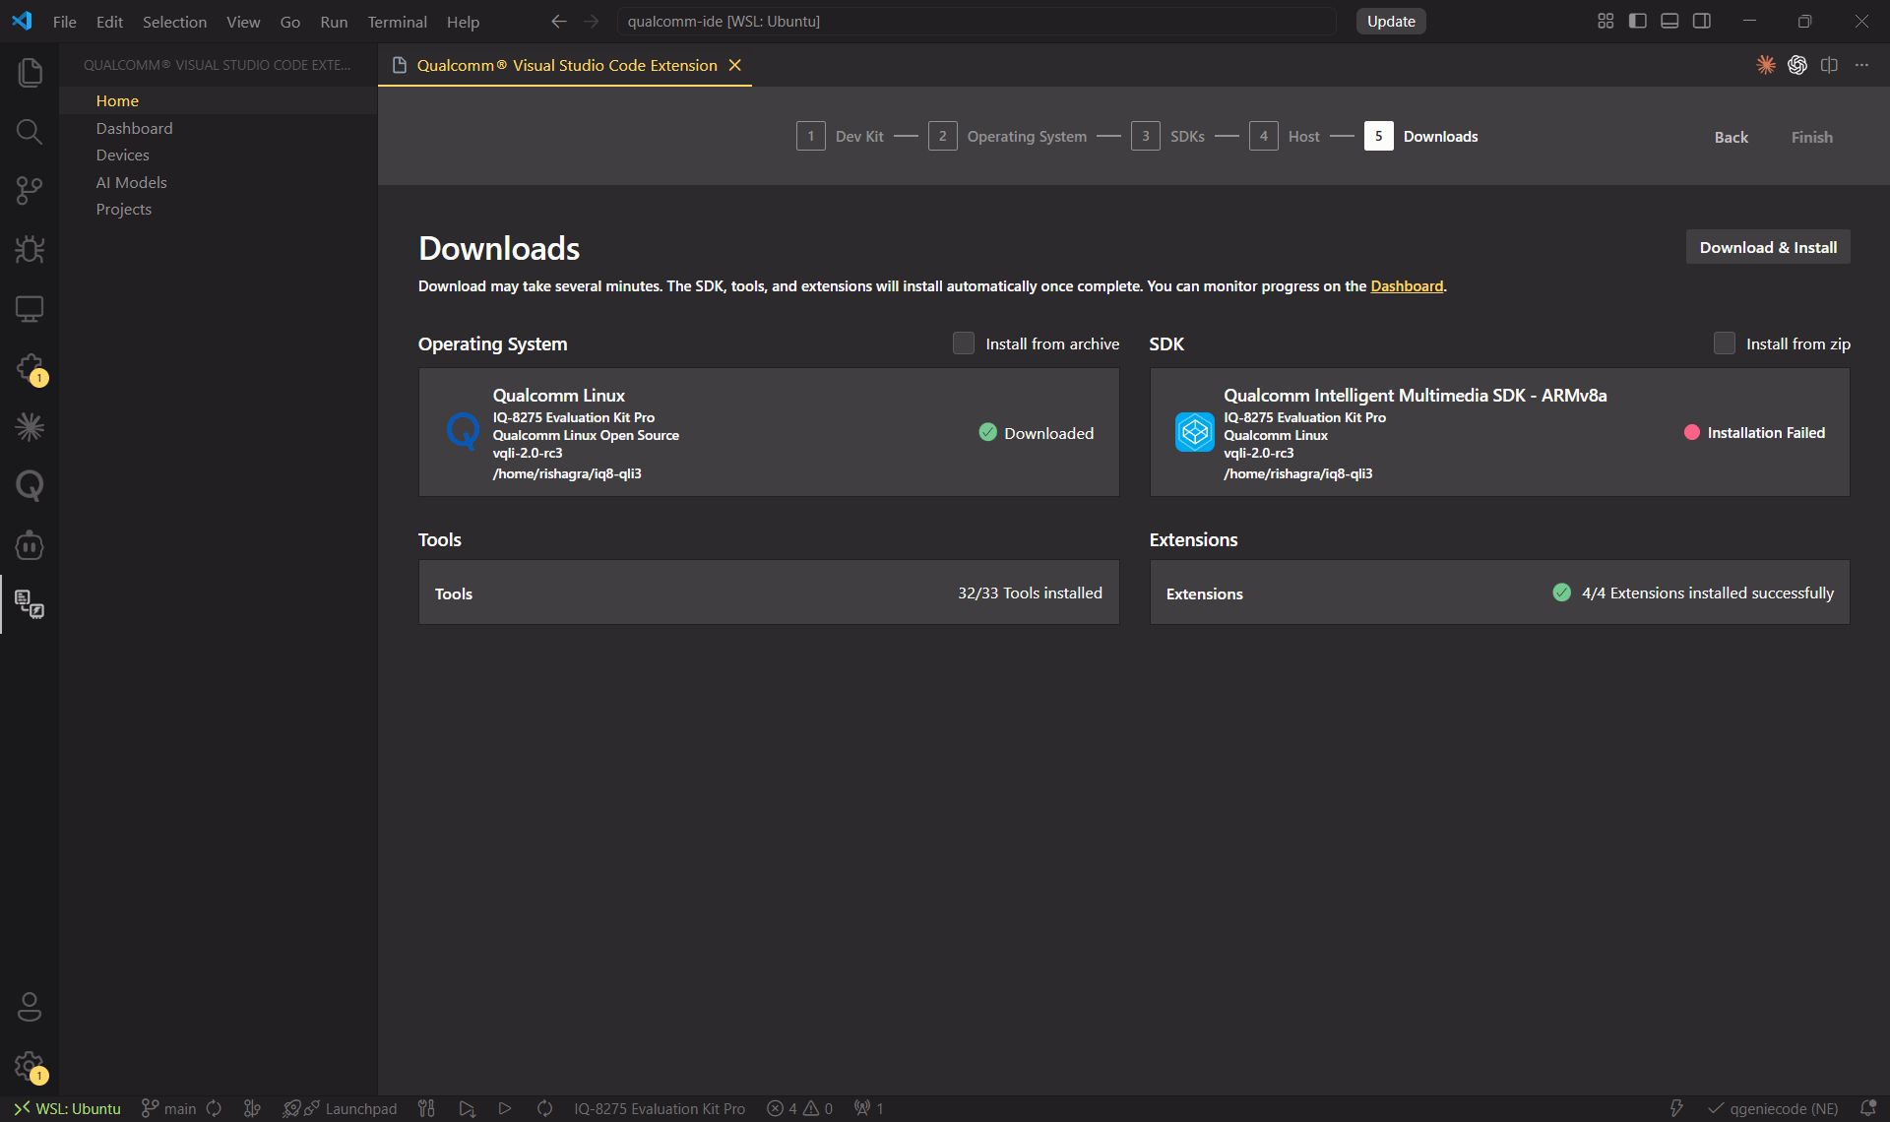Go to step 4 Host
The width and height of the screenshot is (1890, 1122).
coord(1284,136)
